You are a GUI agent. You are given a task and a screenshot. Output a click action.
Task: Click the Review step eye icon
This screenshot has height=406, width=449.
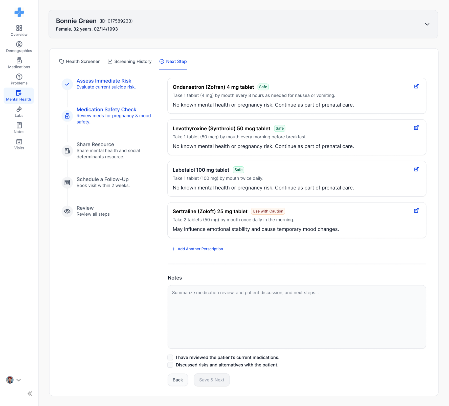[67, 211]
